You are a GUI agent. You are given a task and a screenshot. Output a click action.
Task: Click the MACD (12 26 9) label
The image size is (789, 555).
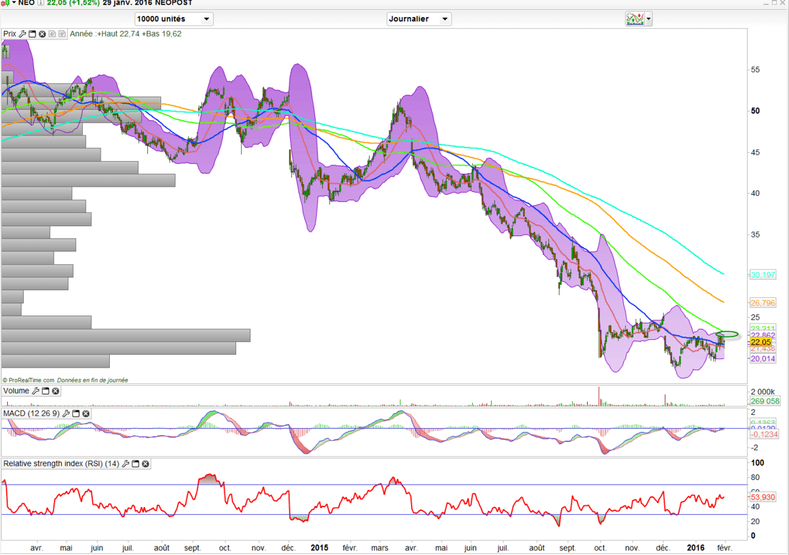[x=31, y=414]
